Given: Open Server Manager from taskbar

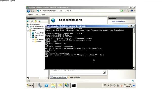Looking at the screenshot, I should 39,85.
